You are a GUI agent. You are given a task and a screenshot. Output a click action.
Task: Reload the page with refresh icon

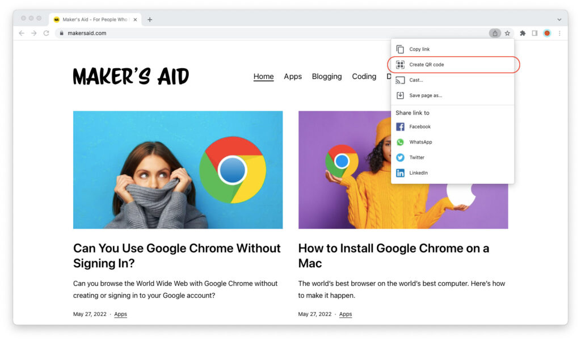[x=47, y=33]
